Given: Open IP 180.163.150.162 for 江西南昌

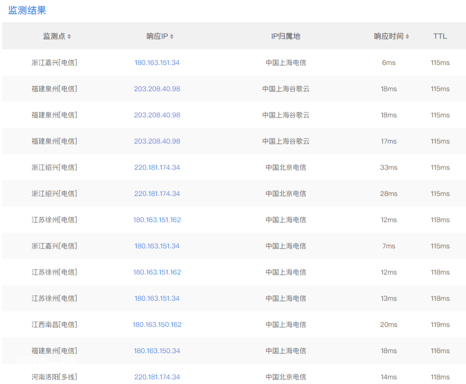Looking at the screenshot, I should [x=157, y=325].
